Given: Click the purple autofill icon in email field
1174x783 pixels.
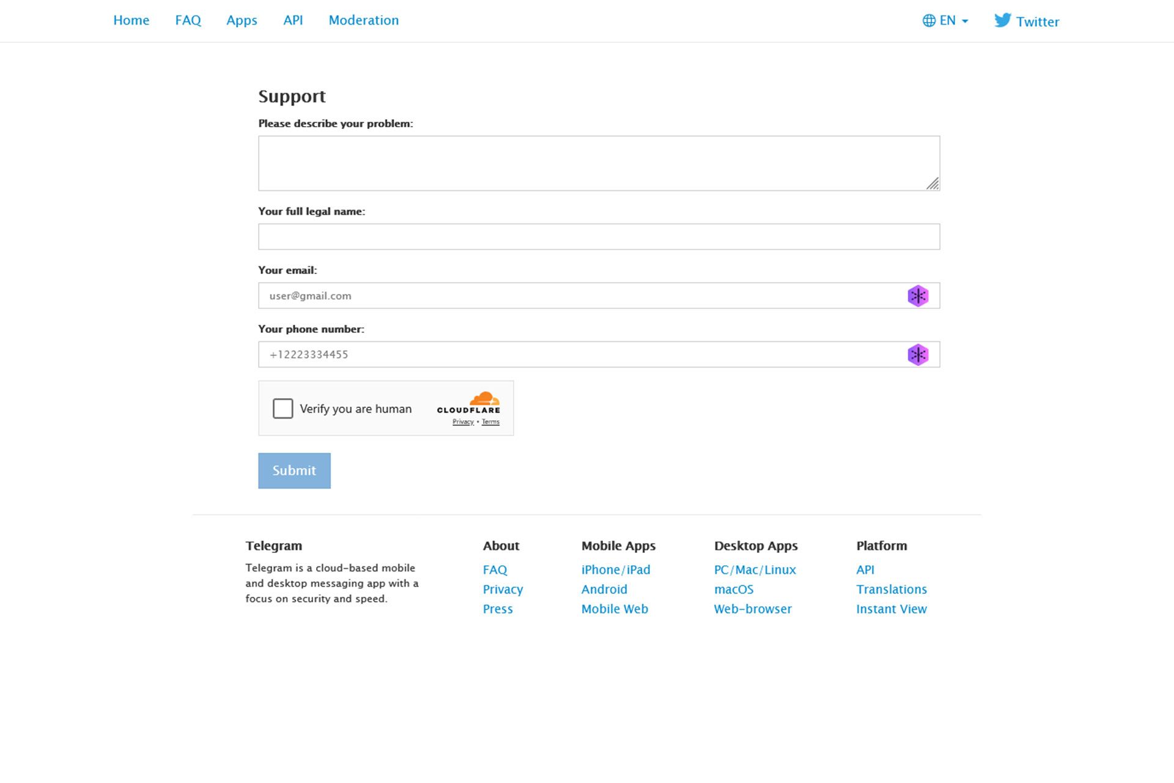Looking at the screenshot, I should point(918,296).
